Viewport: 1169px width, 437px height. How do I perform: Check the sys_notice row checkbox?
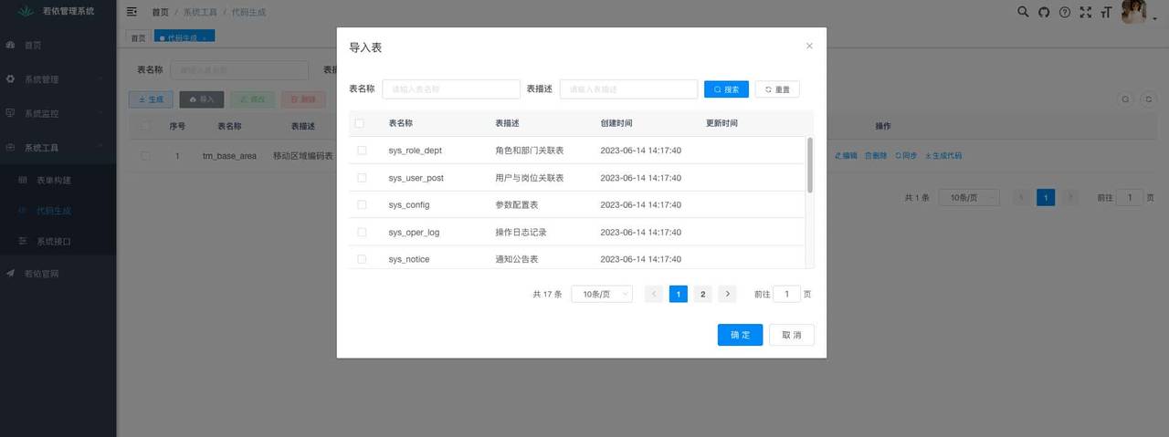click(x=362, y=259)
